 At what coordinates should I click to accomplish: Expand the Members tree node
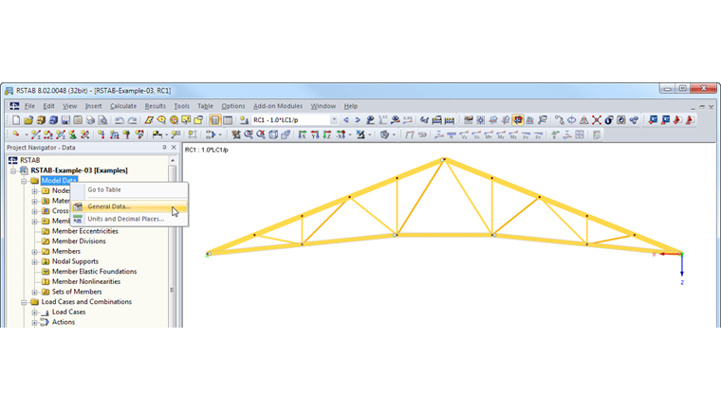34,252
